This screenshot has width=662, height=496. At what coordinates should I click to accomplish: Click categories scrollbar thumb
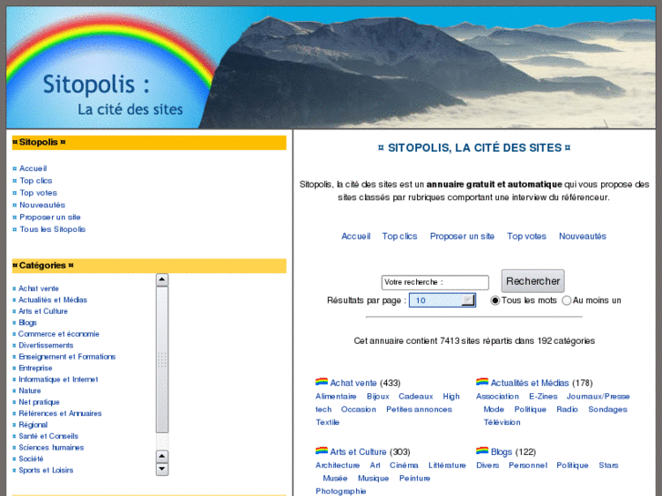point(162,359)
